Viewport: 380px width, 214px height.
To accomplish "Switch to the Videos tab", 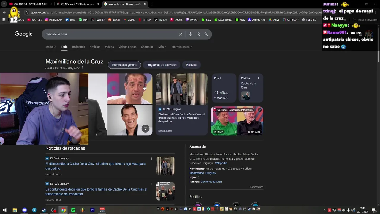I will [x=109, y=47].
